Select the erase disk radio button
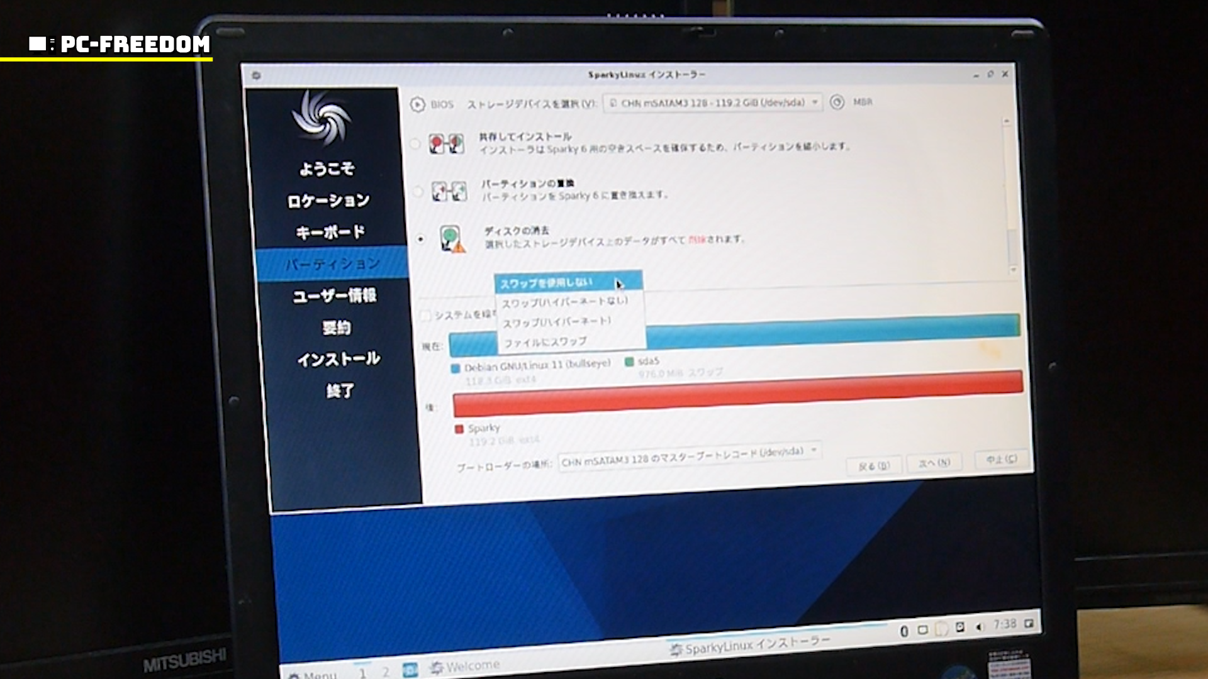1208x679 pixels. (x=421, y=239)
